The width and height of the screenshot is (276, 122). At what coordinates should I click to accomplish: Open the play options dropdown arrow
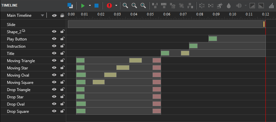tap(90, 6)
